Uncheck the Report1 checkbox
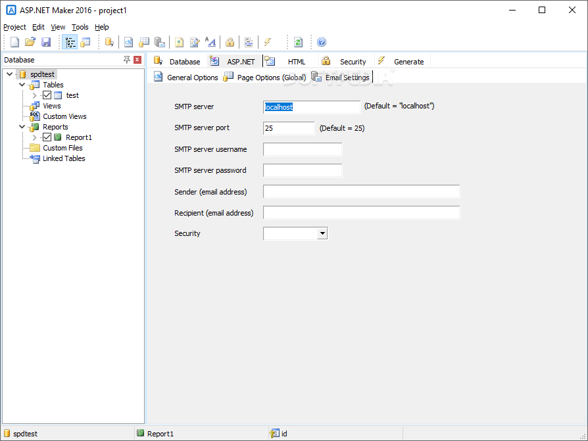 pyautogui.click(x=47, y=137)
